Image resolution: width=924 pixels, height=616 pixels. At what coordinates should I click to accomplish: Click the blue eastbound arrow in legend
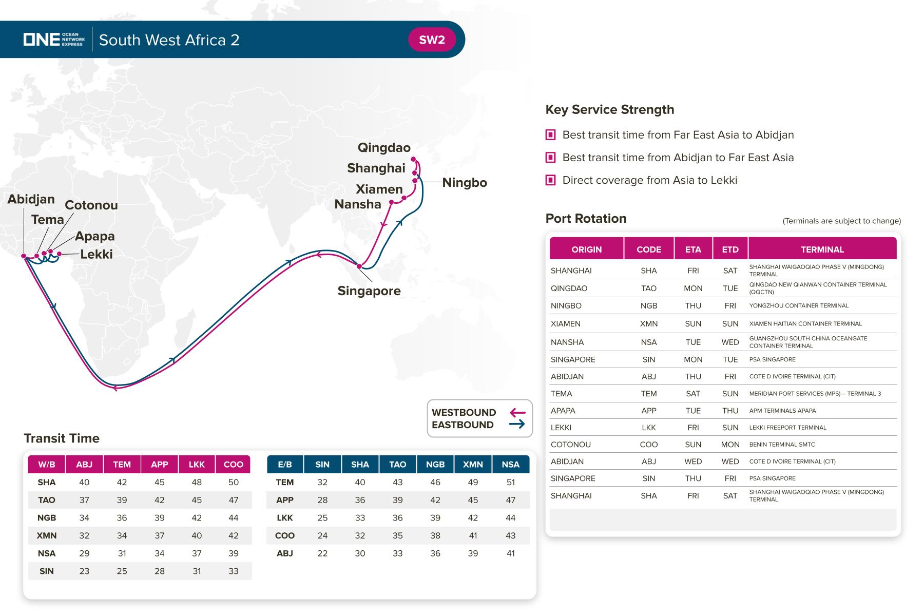pos(517,424)
